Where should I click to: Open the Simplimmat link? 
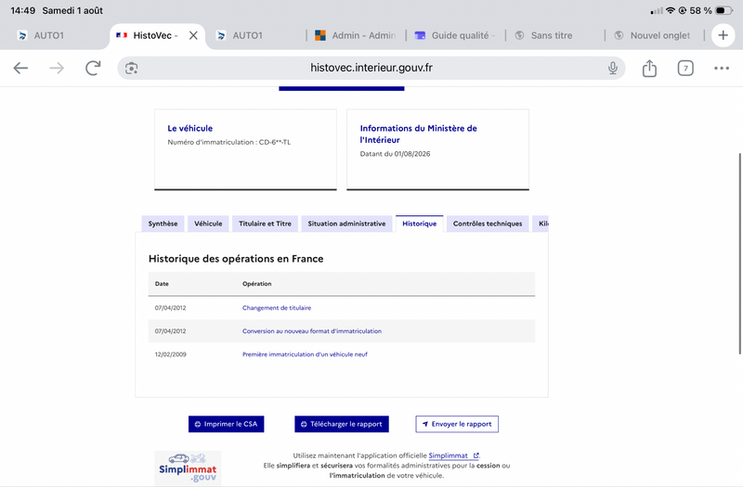(453, 455)
